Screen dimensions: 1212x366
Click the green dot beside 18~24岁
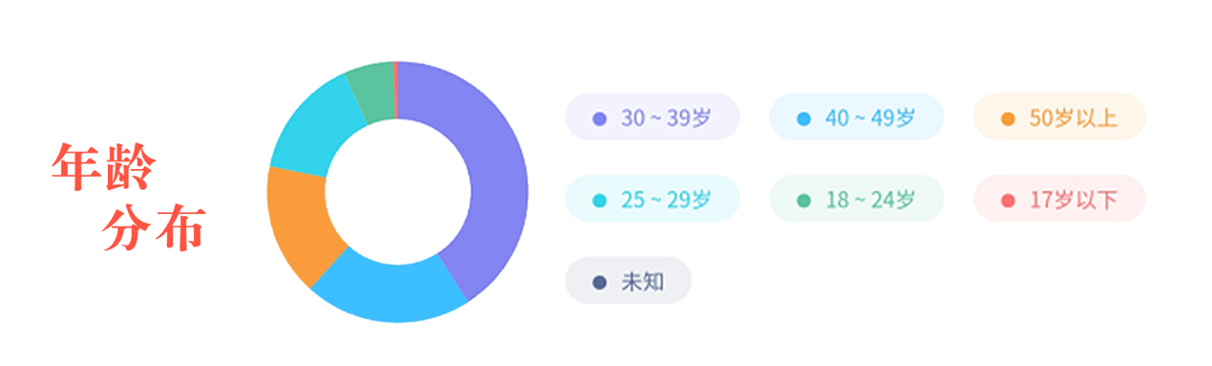coord(803,201)
